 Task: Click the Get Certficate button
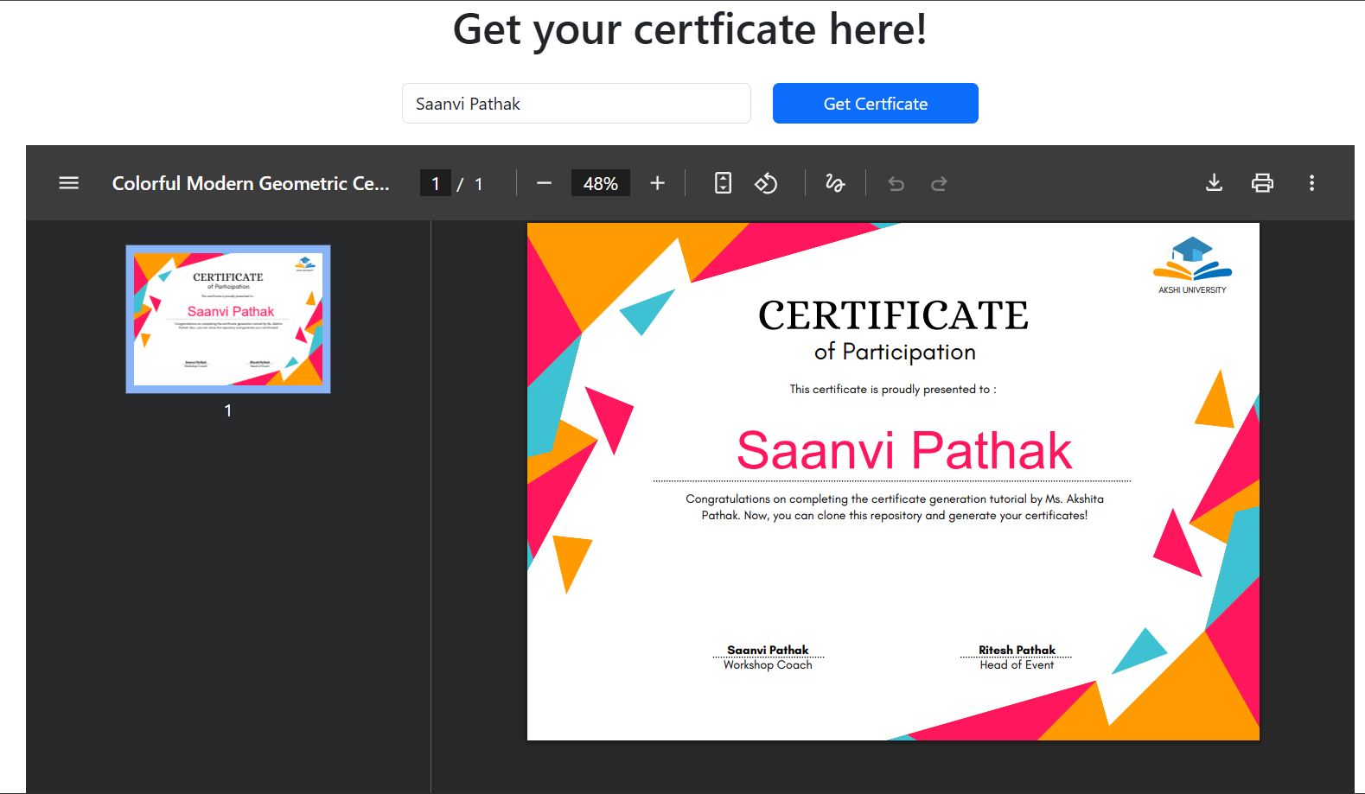pos(876,104)
